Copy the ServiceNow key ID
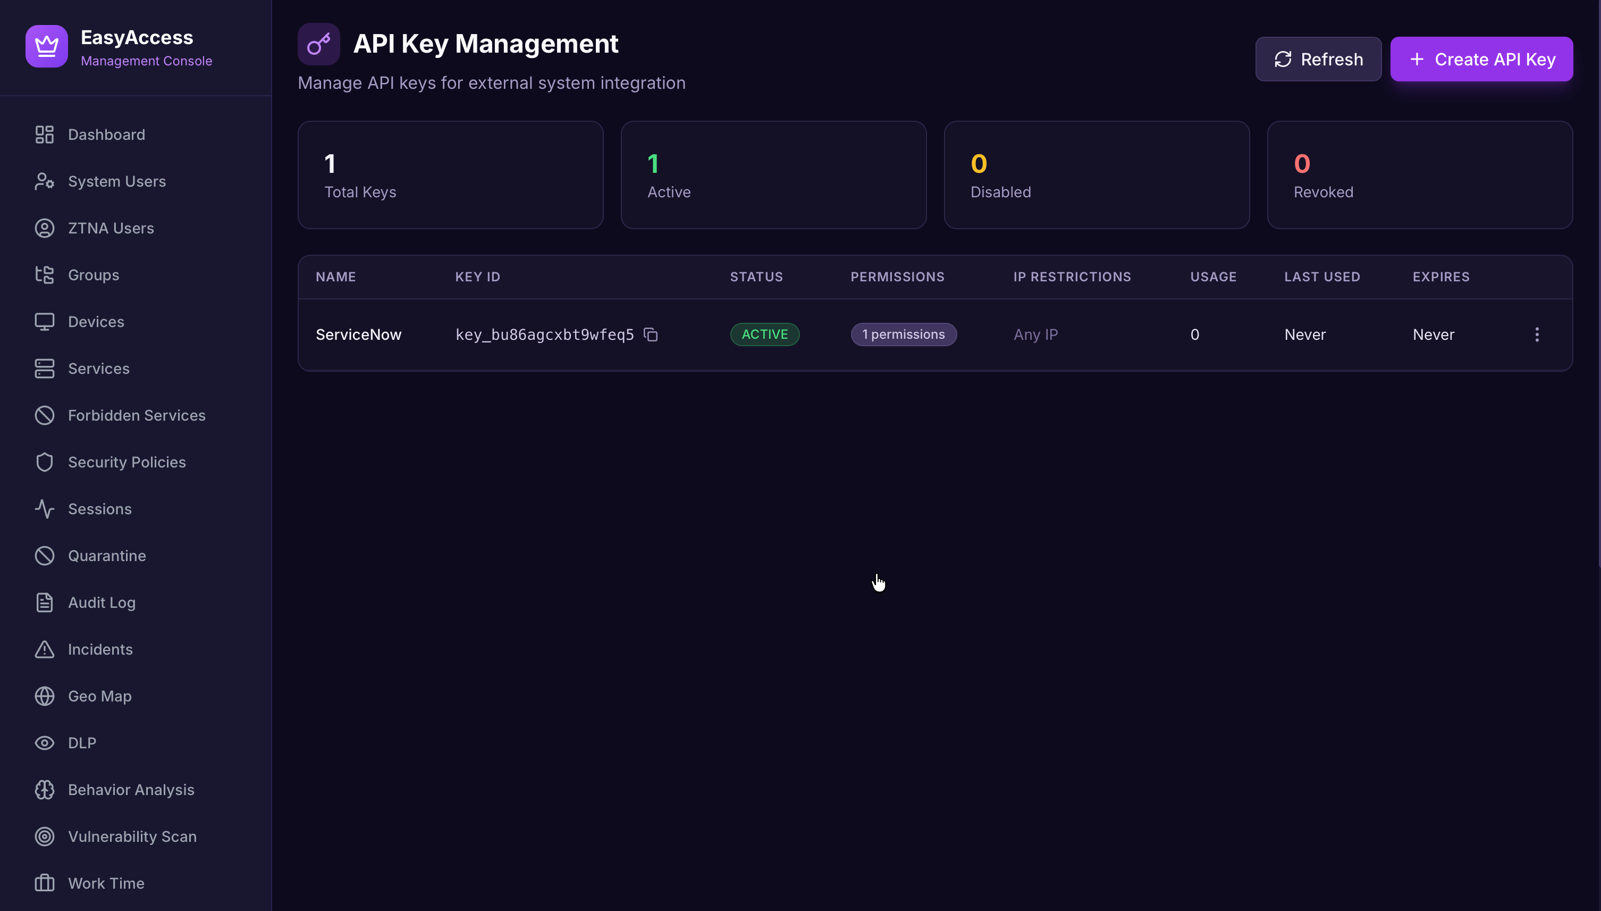This screenshot has width=1601, height=911. point(651,334)
